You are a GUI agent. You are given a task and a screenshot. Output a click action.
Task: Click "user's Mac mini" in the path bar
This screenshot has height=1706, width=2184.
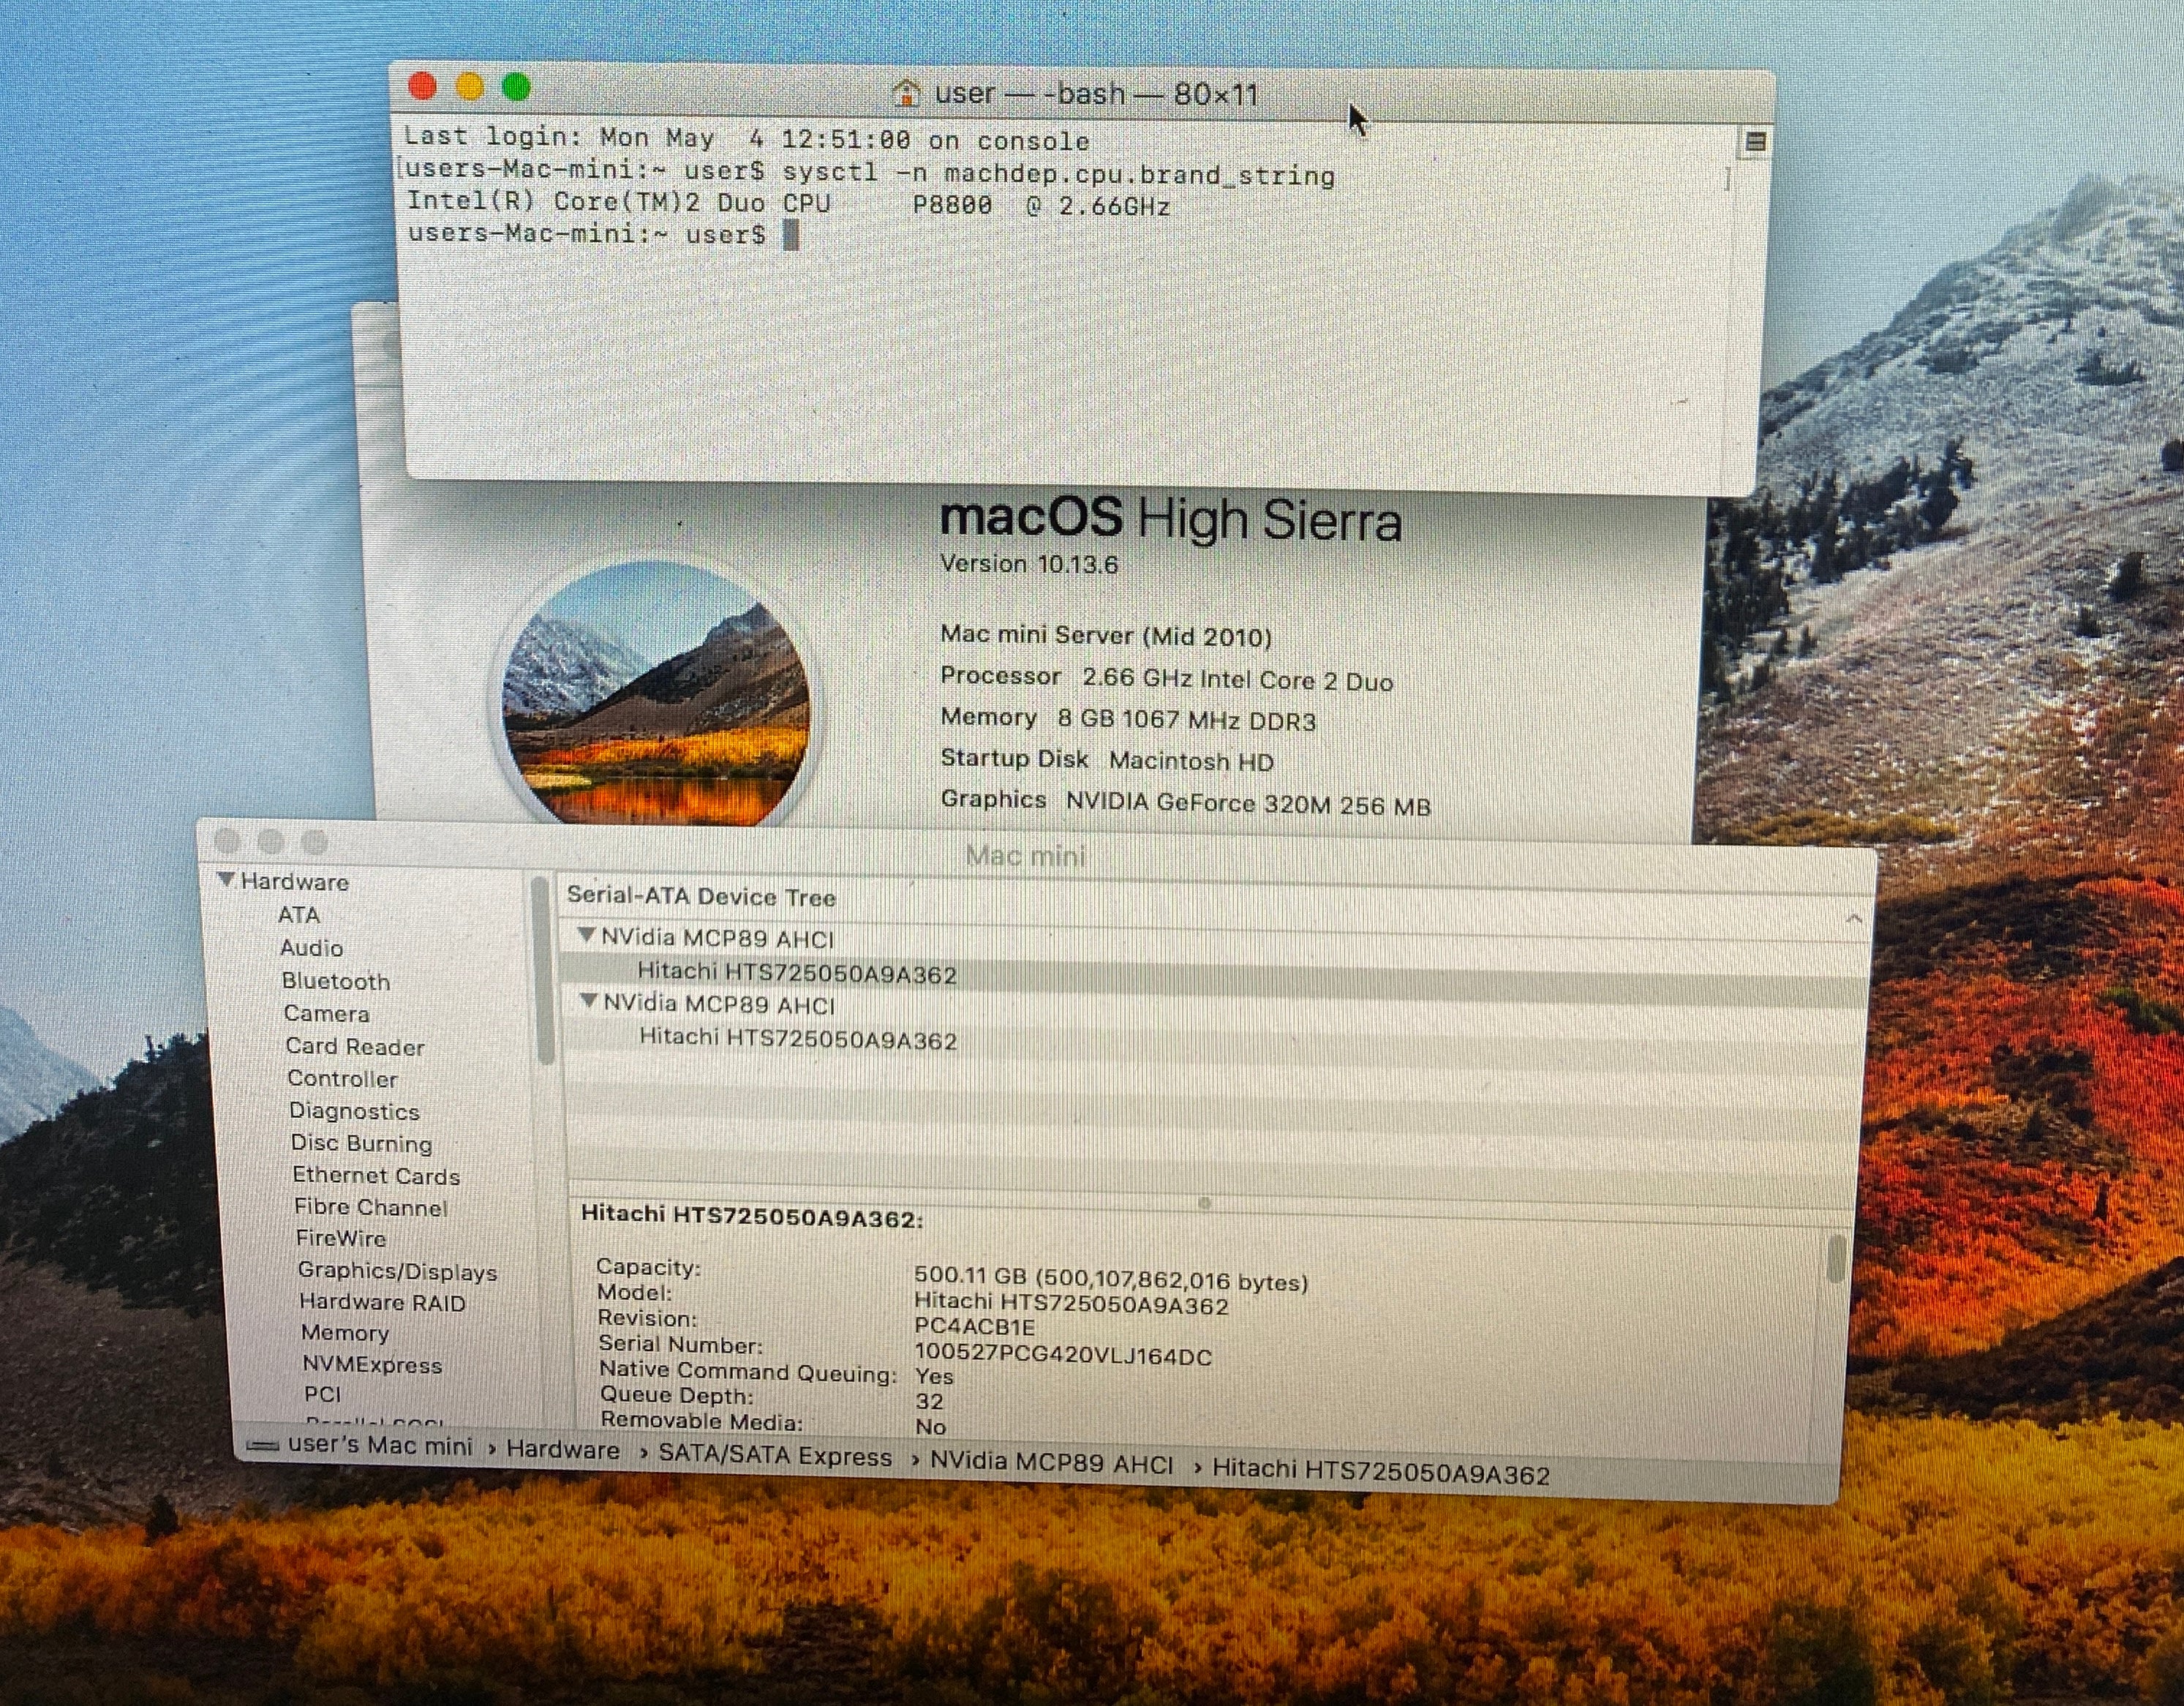point(380,1446)
